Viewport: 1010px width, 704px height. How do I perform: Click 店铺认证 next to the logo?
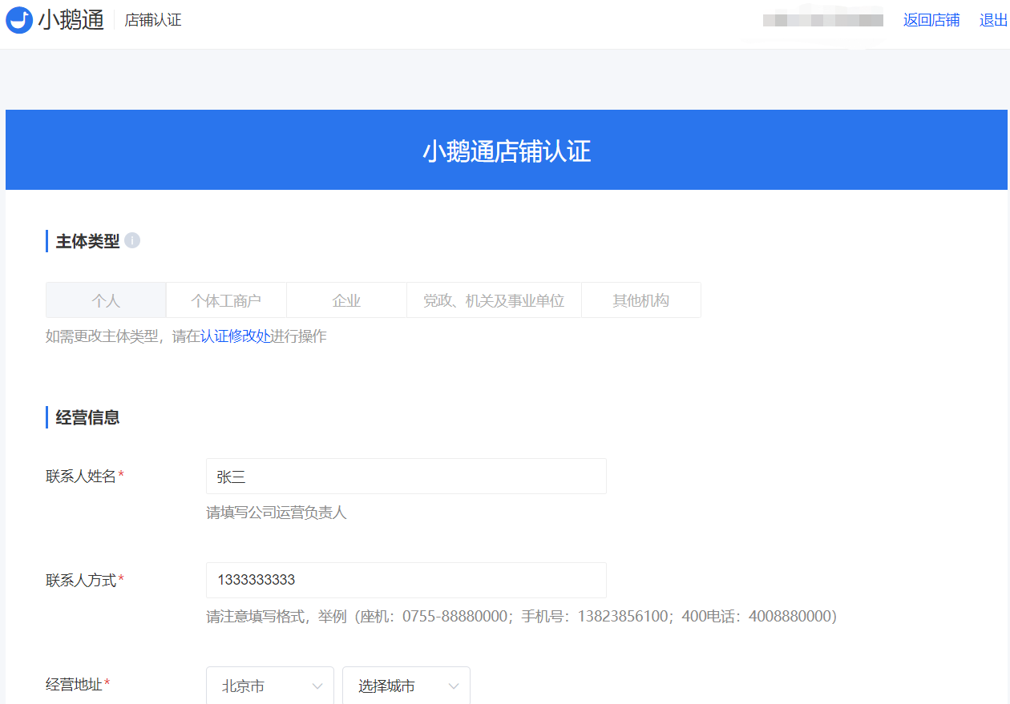(153, 19)
